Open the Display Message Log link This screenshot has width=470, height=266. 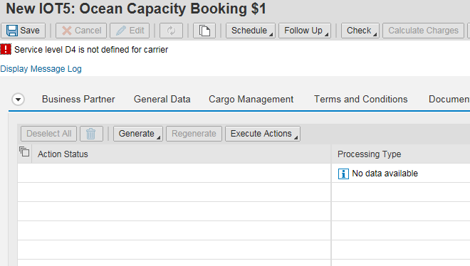point(41,69)
